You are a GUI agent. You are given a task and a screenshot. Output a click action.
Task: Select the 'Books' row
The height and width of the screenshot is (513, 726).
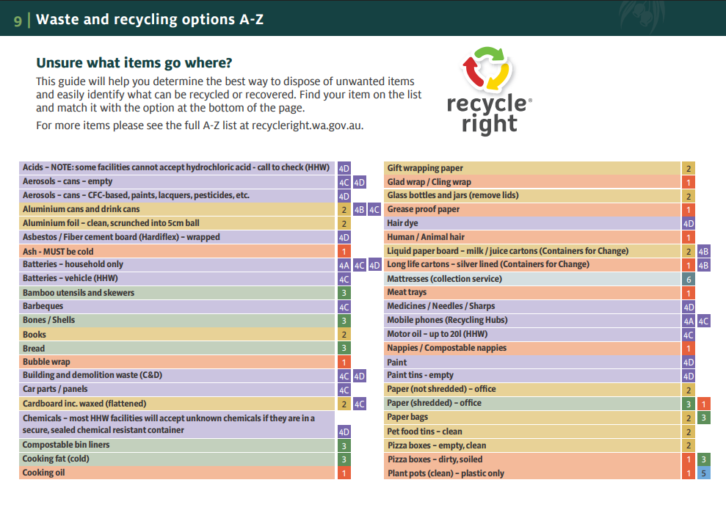coord(177,334)
